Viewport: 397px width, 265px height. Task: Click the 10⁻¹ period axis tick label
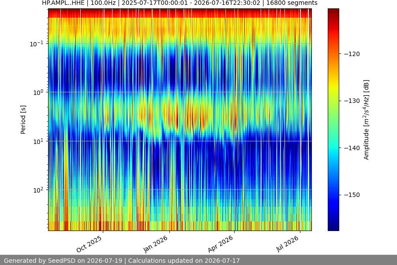tap(36, 44)
